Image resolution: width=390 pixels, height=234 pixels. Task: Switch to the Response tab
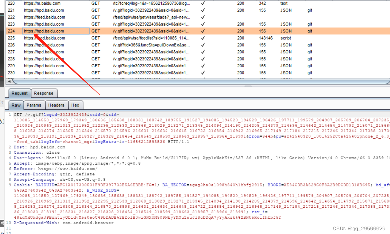44,93
